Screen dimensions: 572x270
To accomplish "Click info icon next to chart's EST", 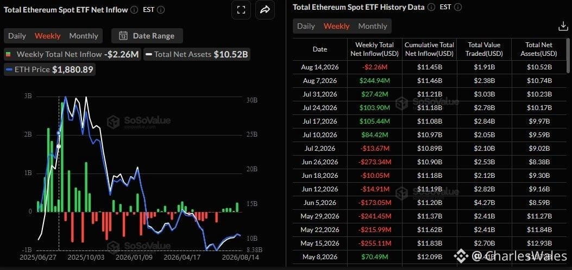I will [161, 10].
